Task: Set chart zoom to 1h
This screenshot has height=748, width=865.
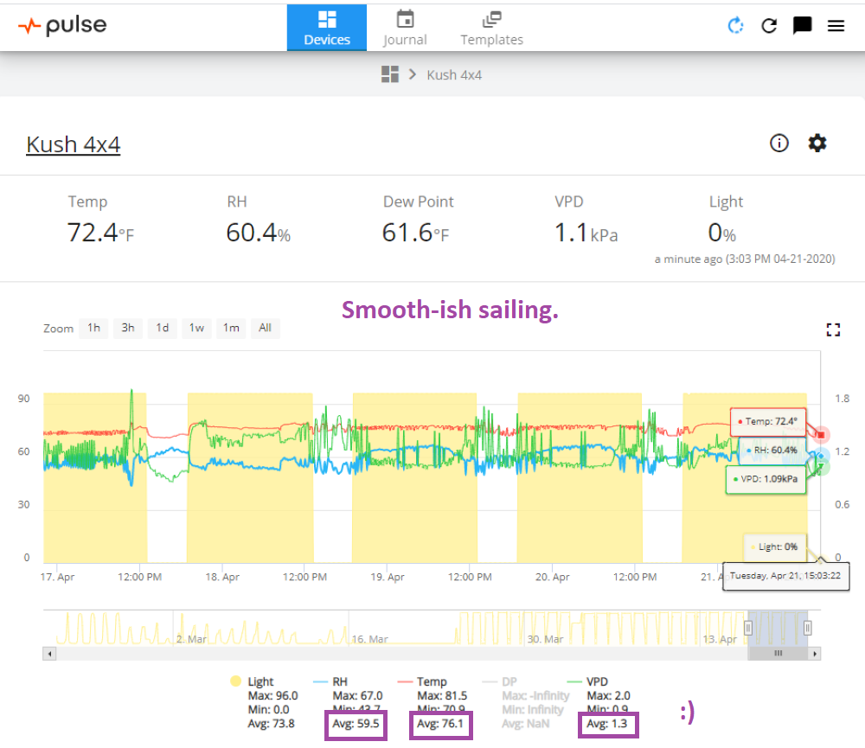Action: click(93, 328)
